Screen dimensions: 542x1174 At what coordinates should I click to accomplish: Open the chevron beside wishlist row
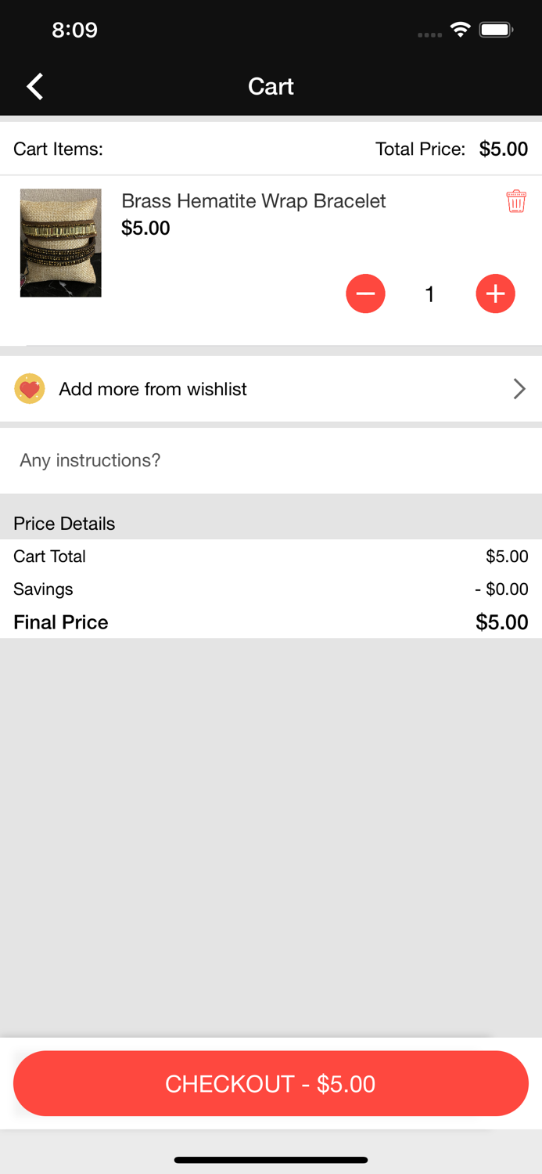coord(519,389)
